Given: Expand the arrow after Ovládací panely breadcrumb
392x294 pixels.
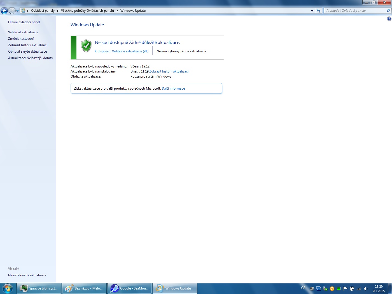Looking at the screenshot, I should coord(58,11).
